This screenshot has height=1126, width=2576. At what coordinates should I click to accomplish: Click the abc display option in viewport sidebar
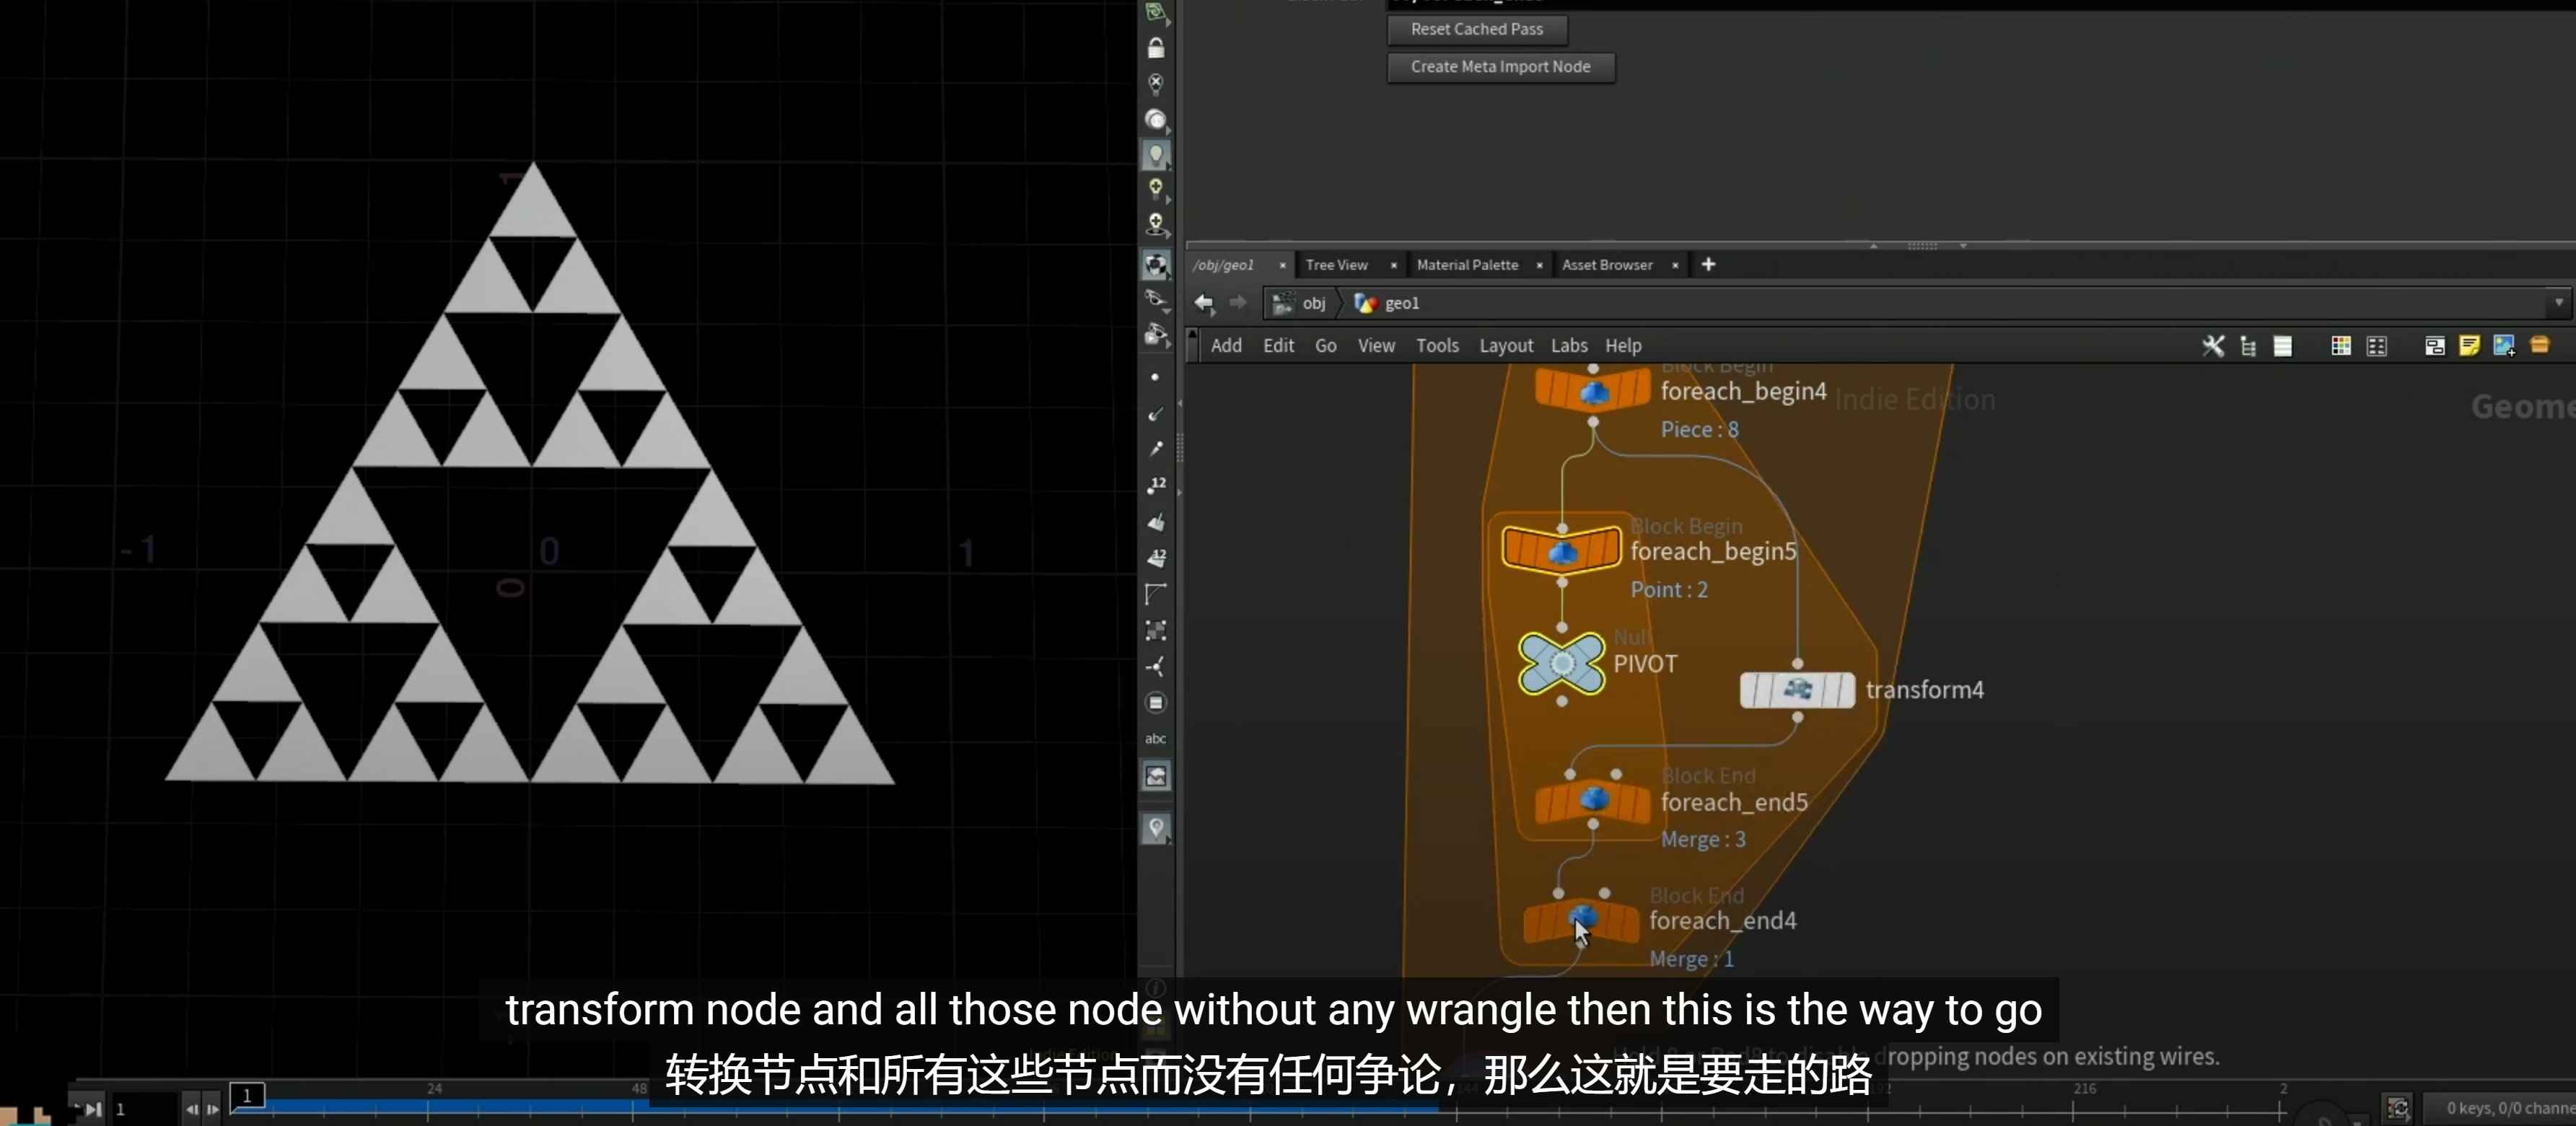tap(1156, 739)
